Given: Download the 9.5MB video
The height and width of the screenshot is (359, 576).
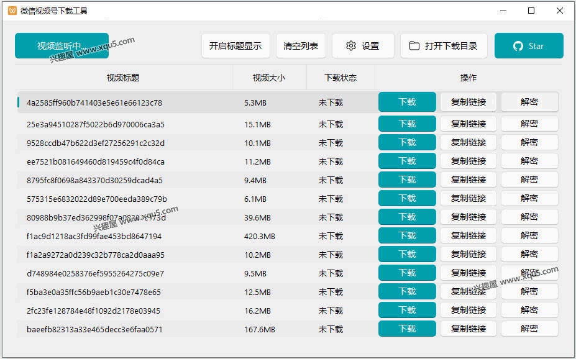Looking at the screenshot, I should [x=407, y=273].
